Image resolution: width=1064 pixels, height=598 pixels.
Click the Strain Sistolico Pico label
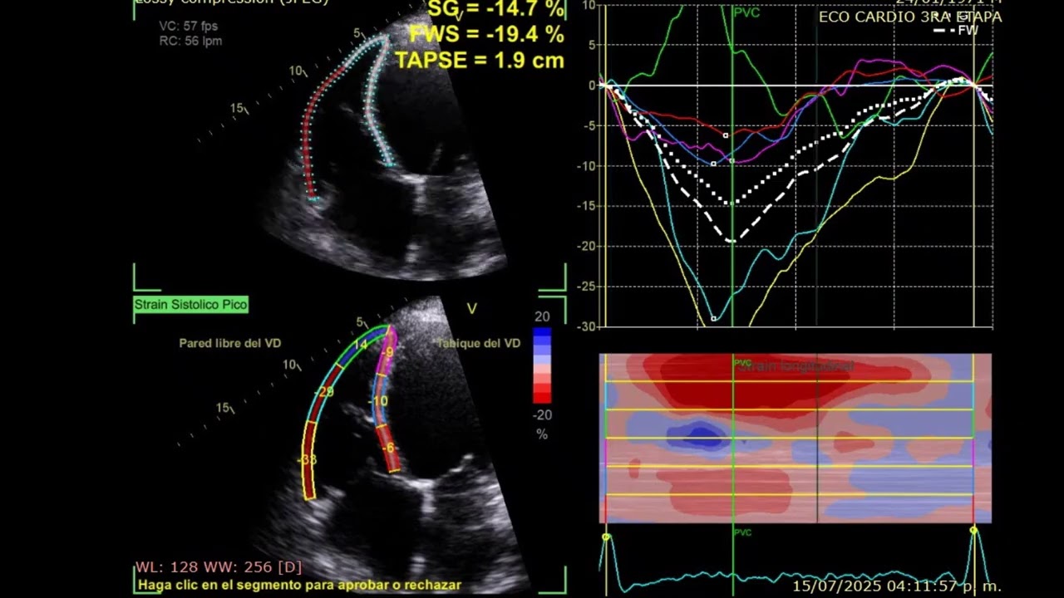click(191, 305)
